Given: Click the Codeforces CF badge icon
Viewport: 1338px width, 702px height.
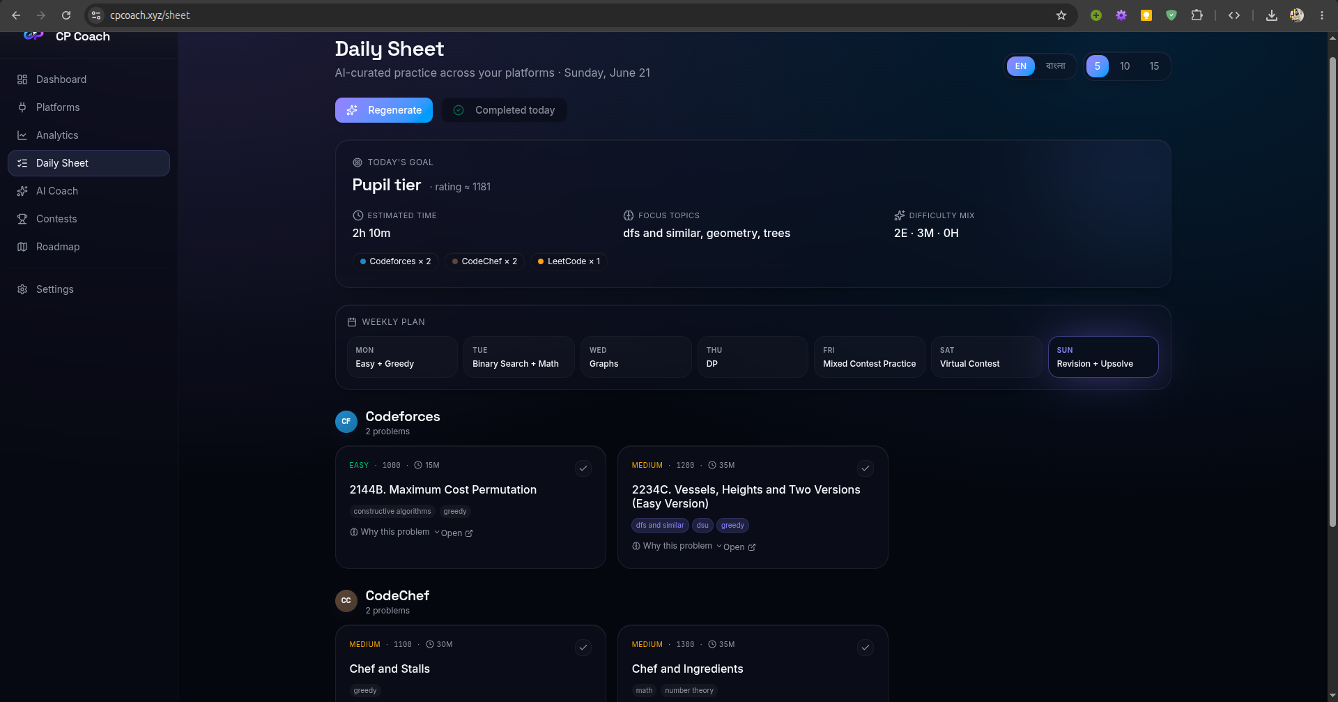Looking at the screenshot, I should click(346, 422).
